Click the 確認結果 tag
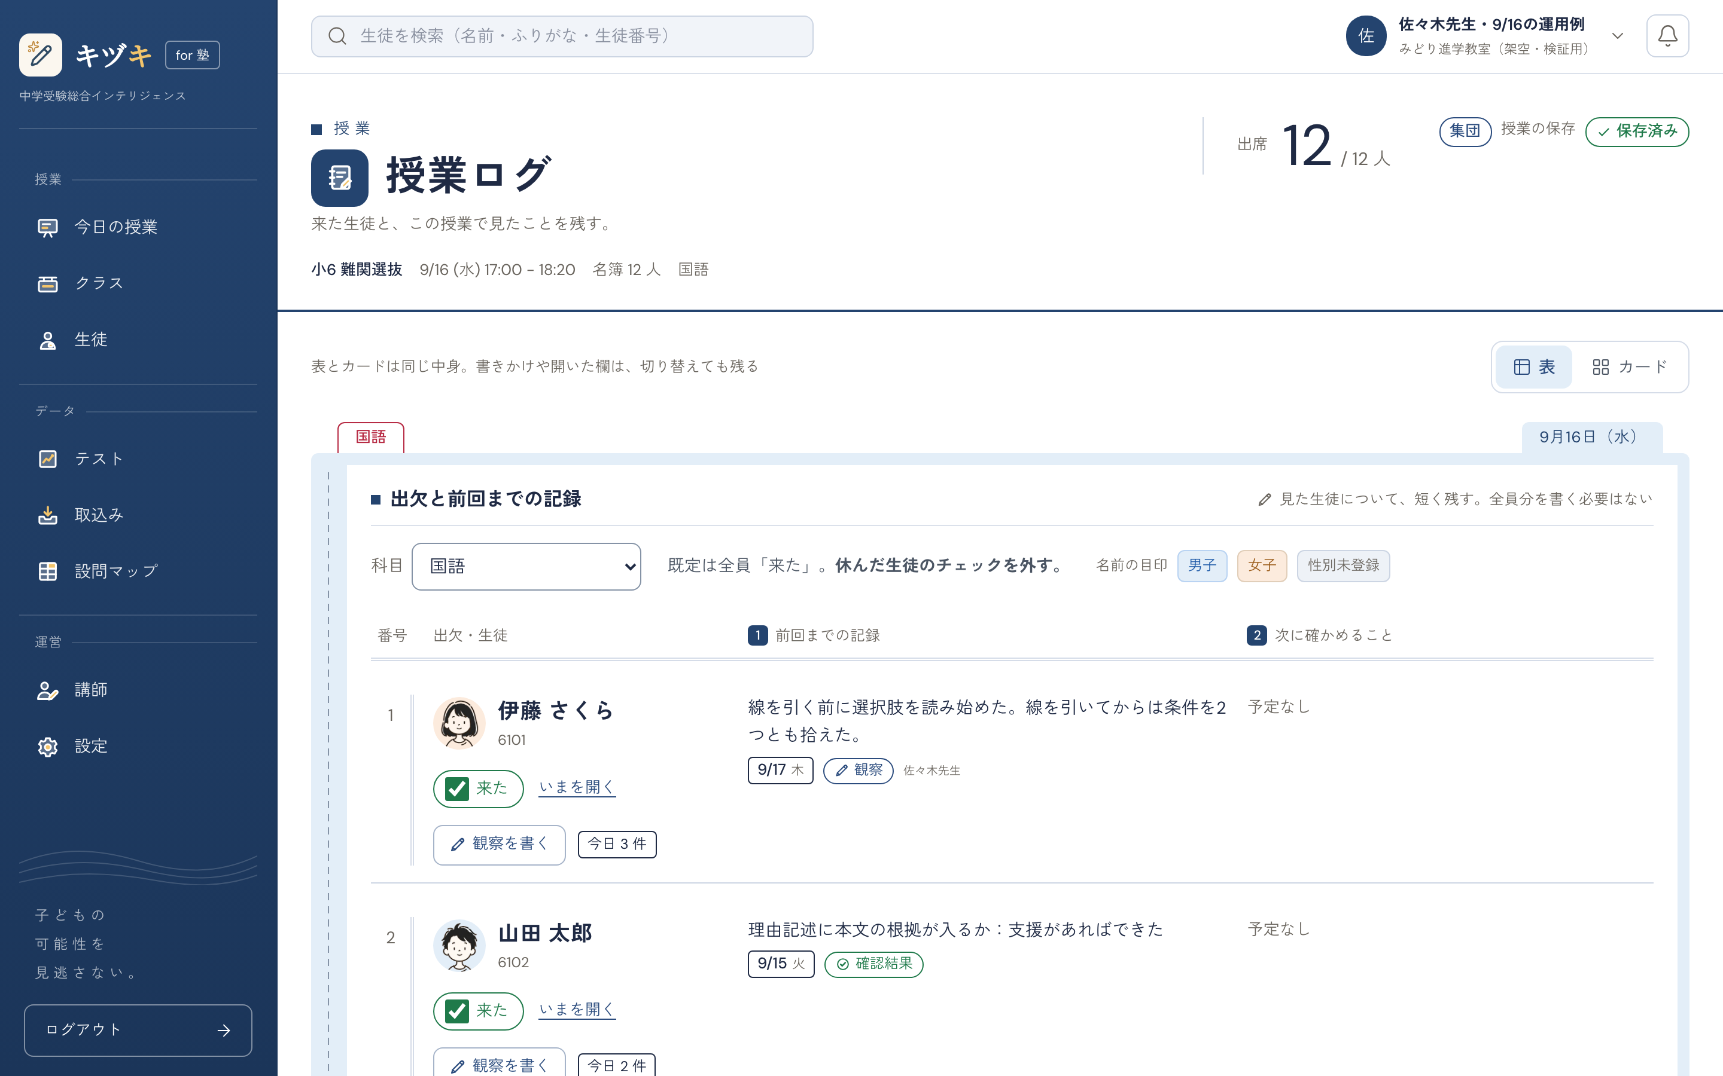 click(873, 964)
